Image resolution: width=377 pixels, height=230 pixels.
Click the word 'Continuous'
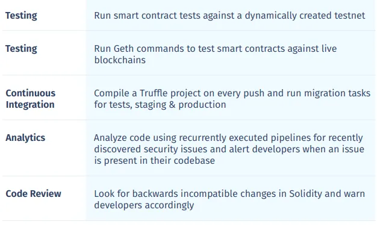[31, 93]
